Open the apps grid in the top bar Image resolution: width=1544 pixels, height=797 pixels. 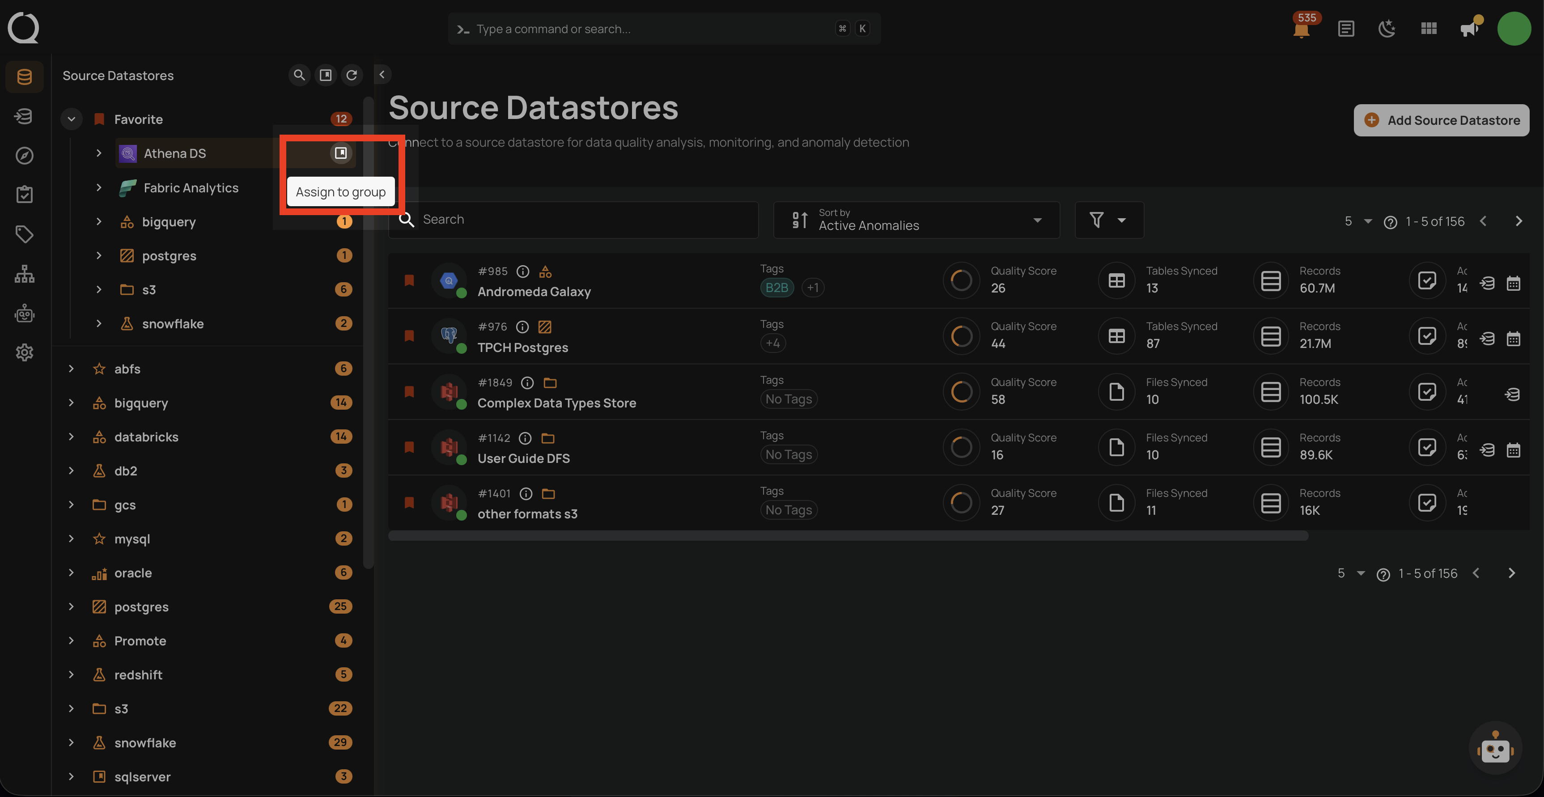click(x=1428, y=28)
